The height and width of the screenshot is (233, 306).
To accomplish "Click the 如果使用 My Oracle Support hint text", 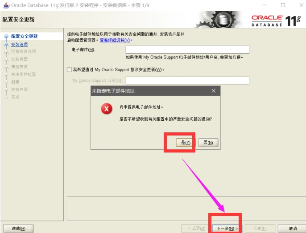I will [x=184, y=57].
